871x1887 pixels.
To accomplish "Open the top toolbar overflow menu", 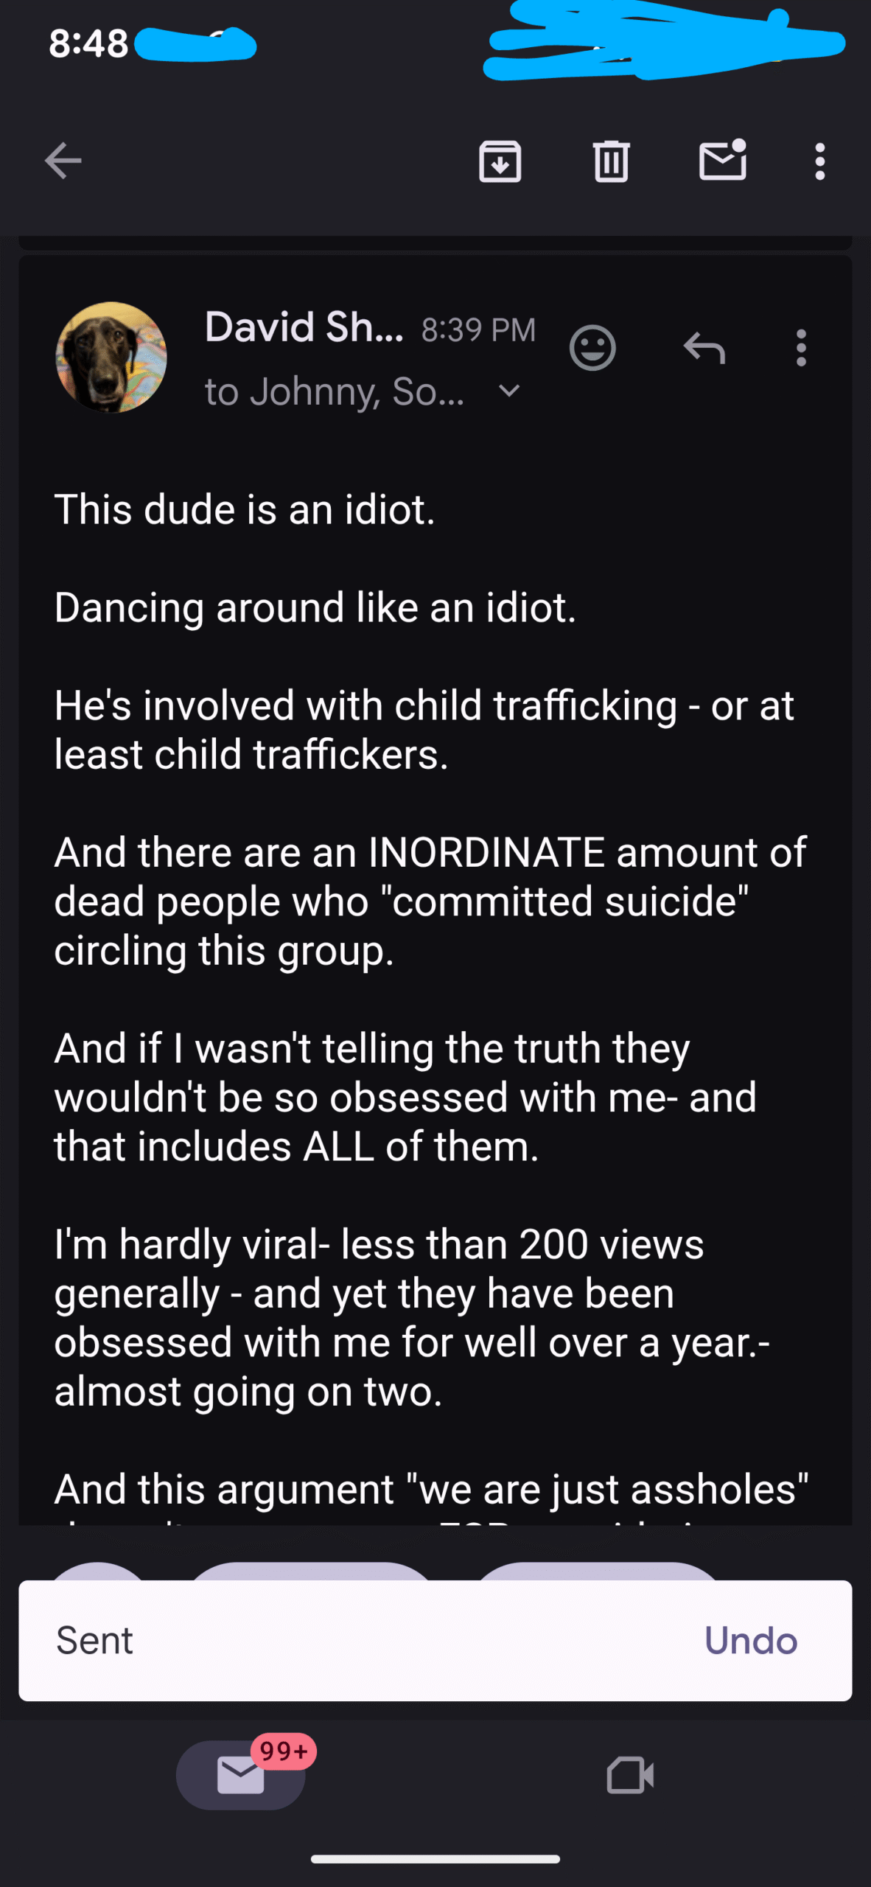I will coord(819,161).
